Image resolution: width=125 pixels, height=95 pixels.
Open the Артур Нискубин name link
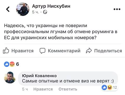pos(51,6)
